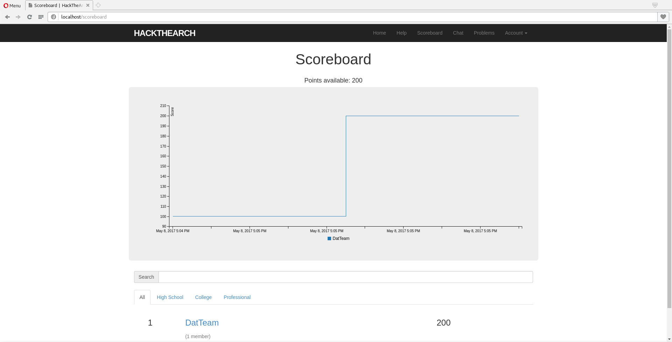Go to the Problems page
Viewport: 672px width, 342px height.
coord(484,33)
